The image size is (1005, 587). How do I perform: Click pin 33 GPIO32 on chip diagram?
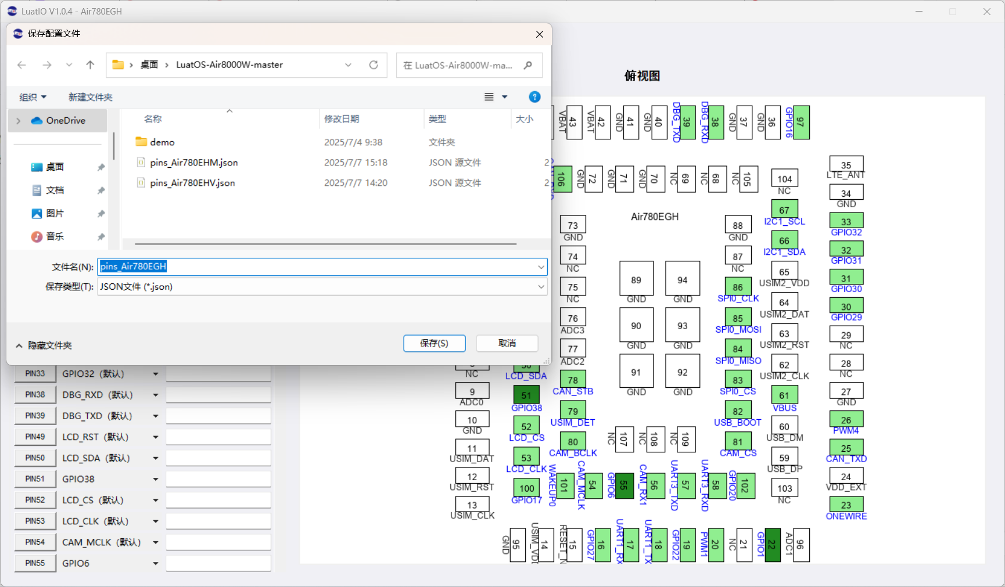pos(846,221)
